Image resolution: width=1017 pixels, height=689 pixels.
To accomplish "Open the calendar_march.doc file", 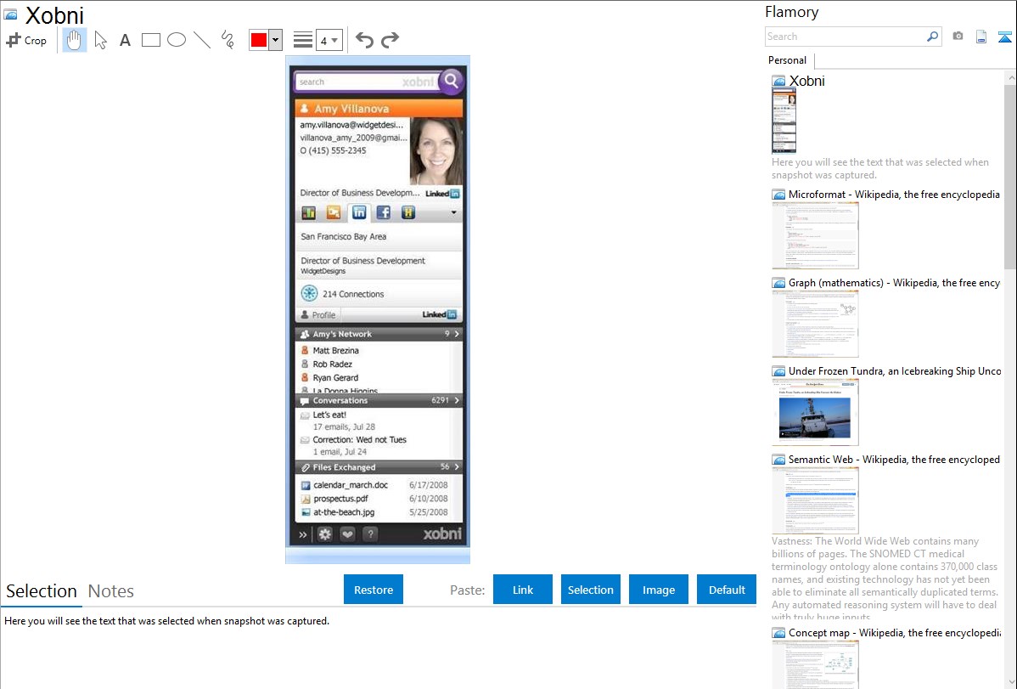I will click(351, 485).
